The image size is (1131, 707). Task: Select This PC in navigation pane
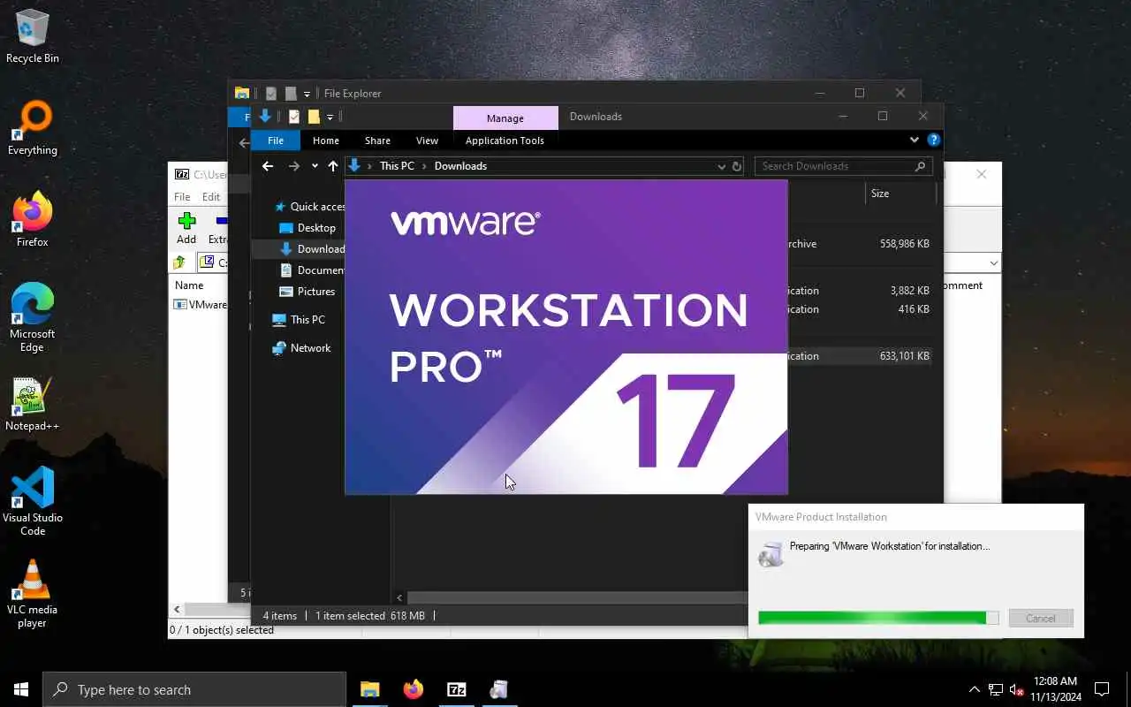(x=298, y=320)
